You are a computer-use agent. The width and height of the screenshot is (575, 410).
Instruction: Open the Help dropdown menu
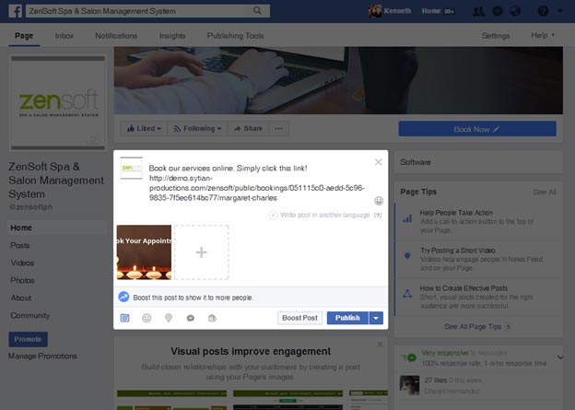tap(543, 35)
